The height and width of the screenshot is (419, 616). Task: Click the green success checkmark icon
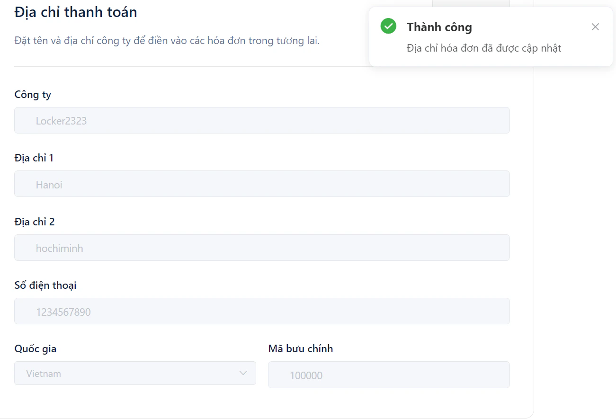[x=388, y=26]
